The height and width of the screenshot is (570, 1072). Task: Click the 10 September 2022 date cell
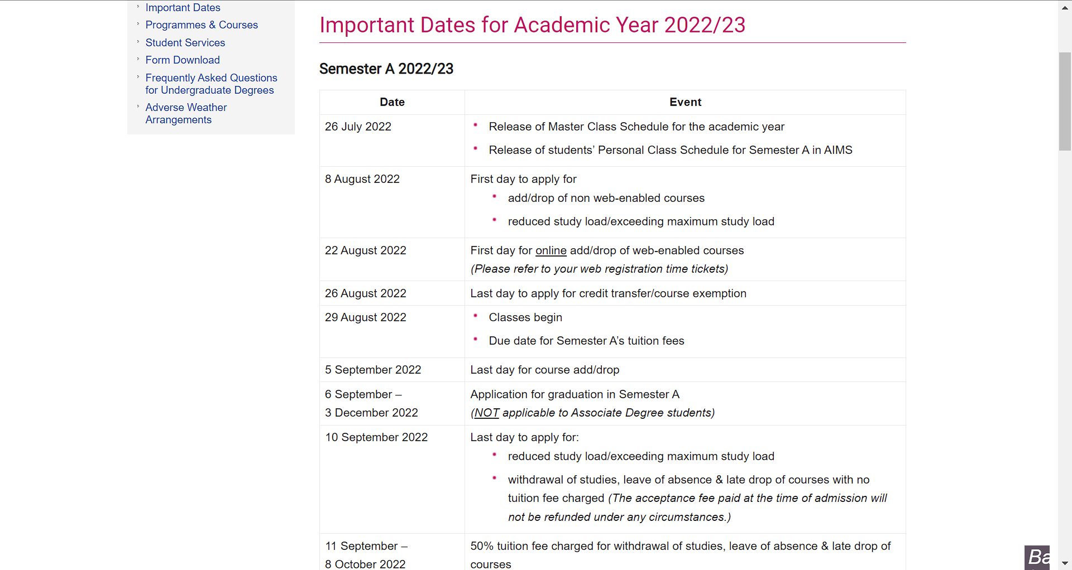pyautogui.click(x=376, y=438)
